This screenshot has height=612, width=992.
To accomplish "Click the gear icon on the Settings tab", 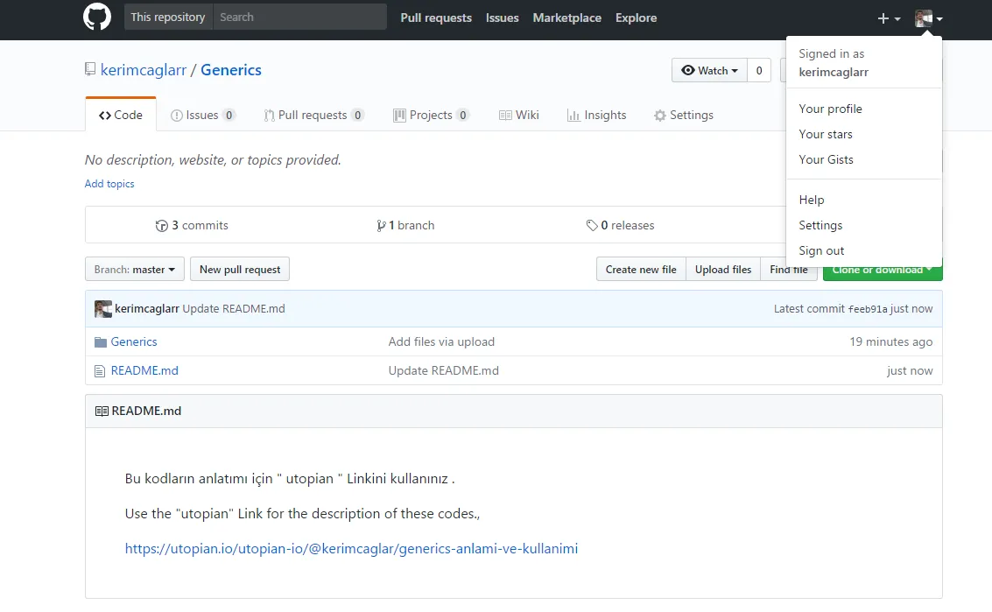I will tap(660, 116).
